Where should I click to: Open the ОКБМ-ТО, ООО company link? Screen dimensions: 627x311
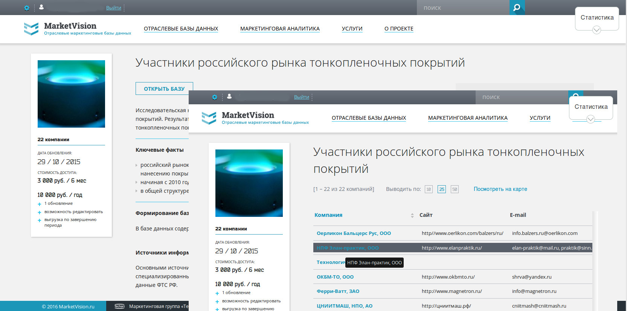click(335, 277)
